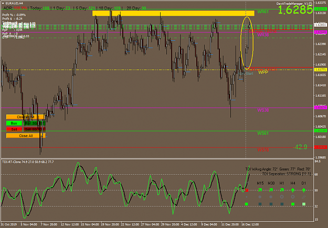Click the ADR Start label
This screenshot has height=228, width=328.
(x=246, y=74)
